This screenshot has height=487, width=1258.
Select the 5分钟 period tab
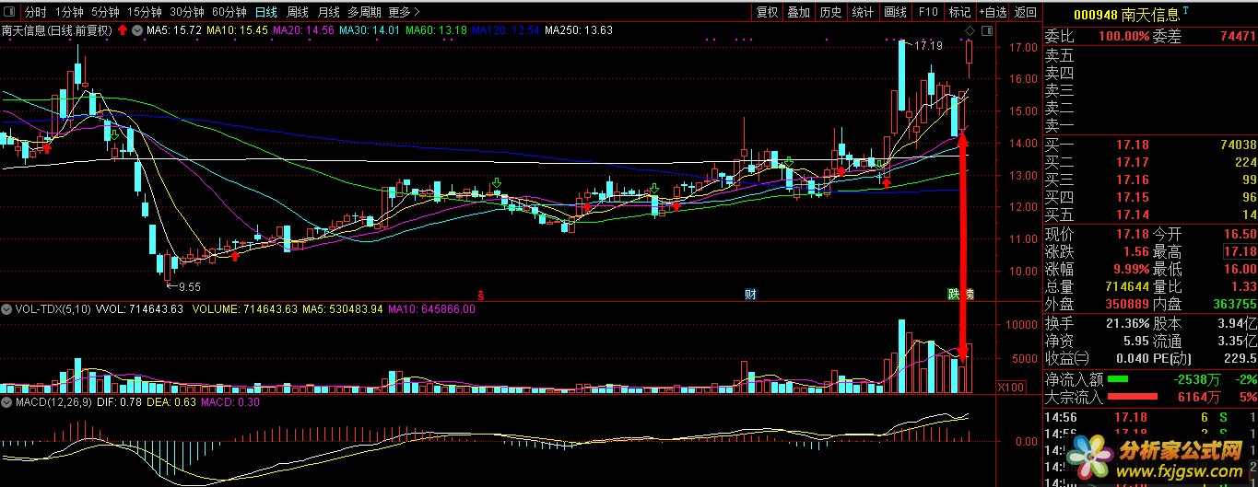pos(105,12)
